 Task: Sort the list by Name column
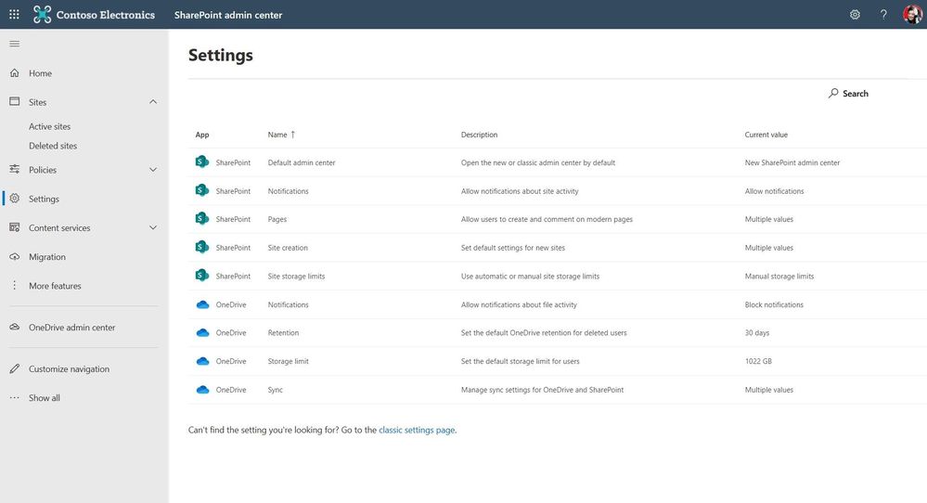click(277, 135)
